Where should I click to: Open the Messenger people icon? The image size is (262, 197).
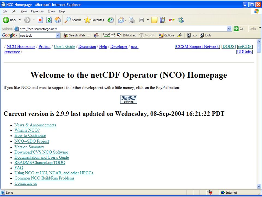click(181, 20)
